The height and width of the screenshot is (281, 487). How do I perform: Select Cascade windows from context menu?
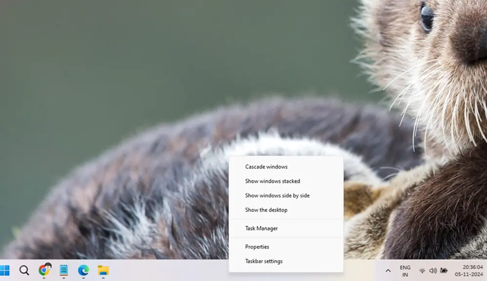tap(266, 167)
